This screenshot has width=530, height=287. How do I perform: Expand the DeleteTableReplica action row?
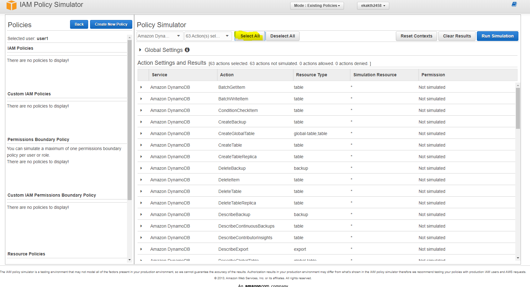tap(141, 203)
